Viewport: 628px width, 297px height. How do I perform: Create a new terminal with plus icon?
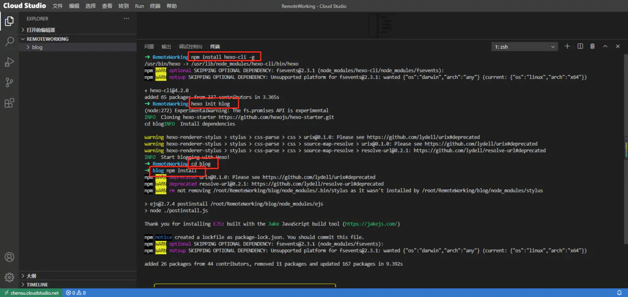point(567,47)
